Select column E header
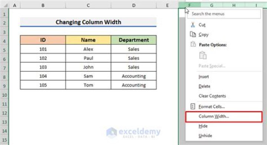This screenshot has width=267, height=145. 167,6
